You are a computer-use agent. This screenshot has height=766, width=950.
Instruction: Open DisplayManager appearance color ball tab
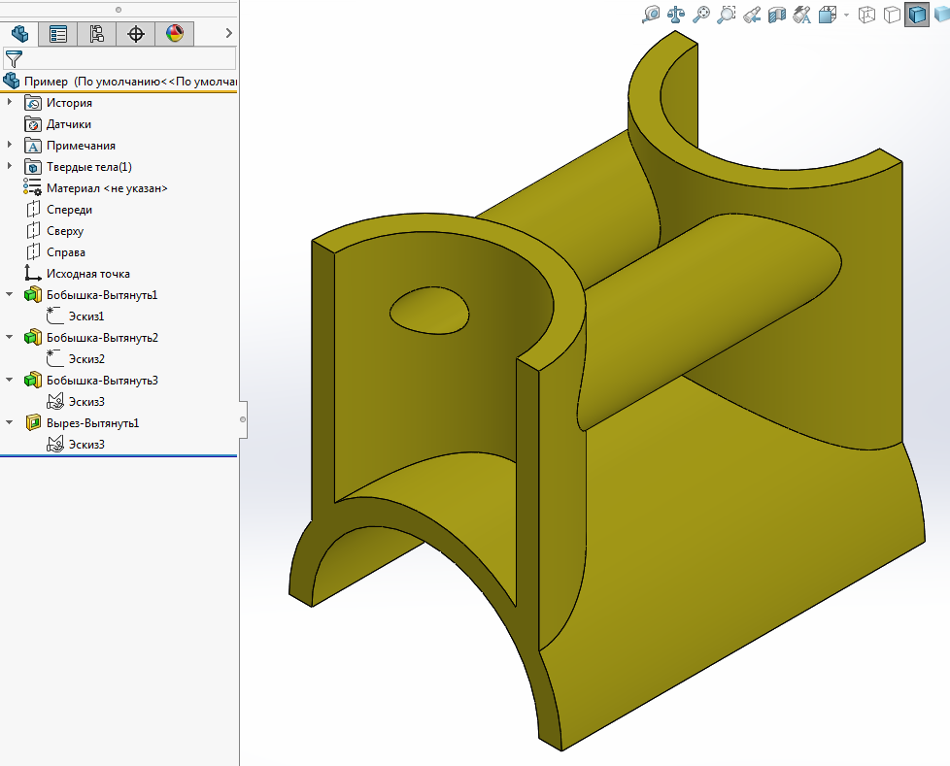tap(175, 34)
